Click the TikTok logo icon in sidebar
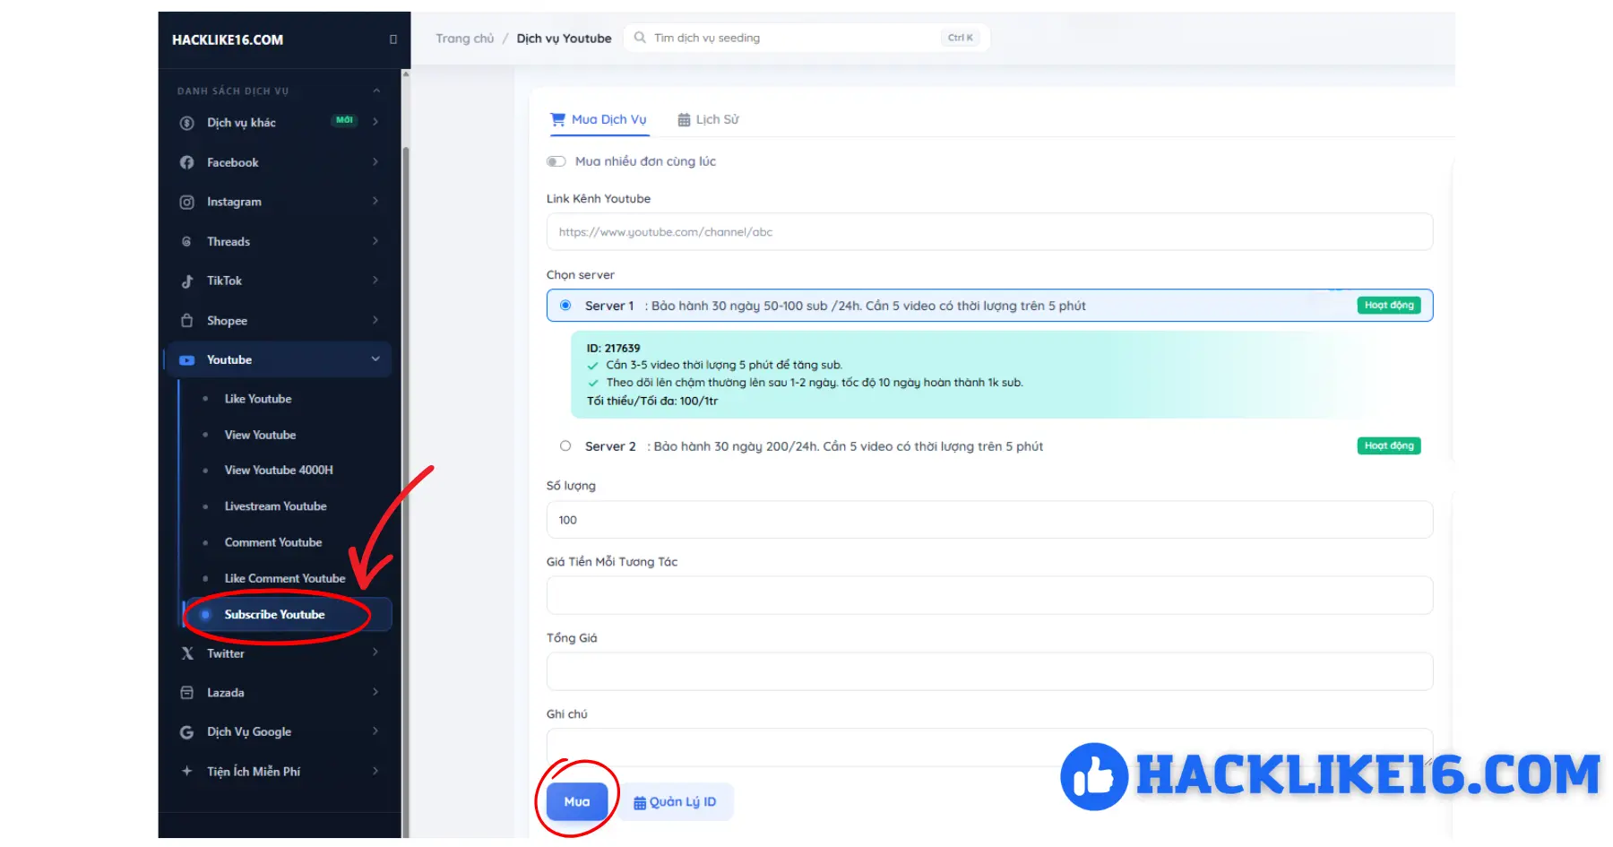 186,281
